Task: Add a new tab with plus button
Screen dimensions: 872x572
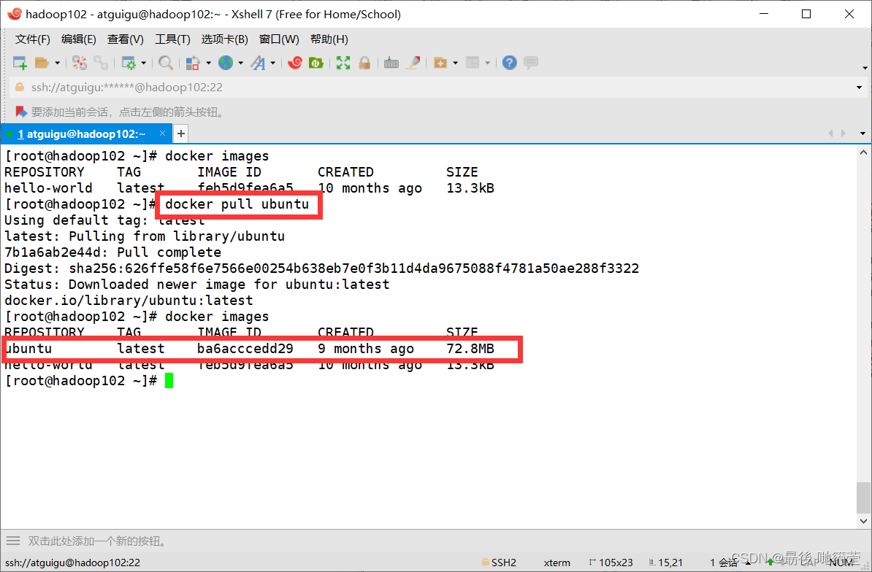Action: point(180,134)
